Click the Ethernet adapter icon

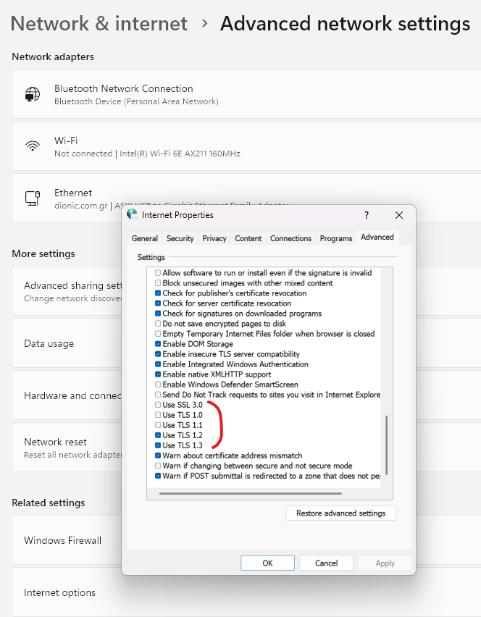pyautogui.click(x=33, y=198)
